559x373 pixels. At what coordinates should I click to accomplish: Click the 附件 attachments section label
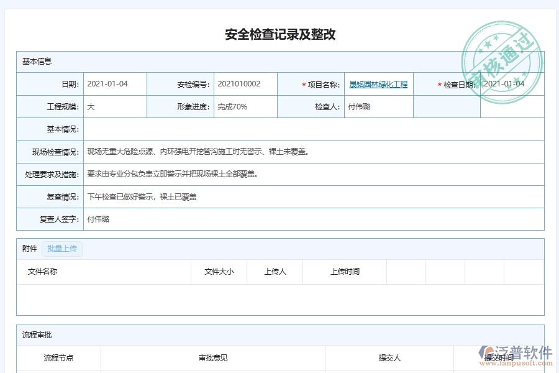(x=27, y=248)
